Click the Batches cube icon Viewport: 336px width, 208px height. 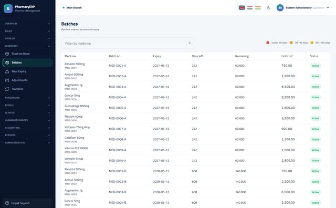(7, 63)
